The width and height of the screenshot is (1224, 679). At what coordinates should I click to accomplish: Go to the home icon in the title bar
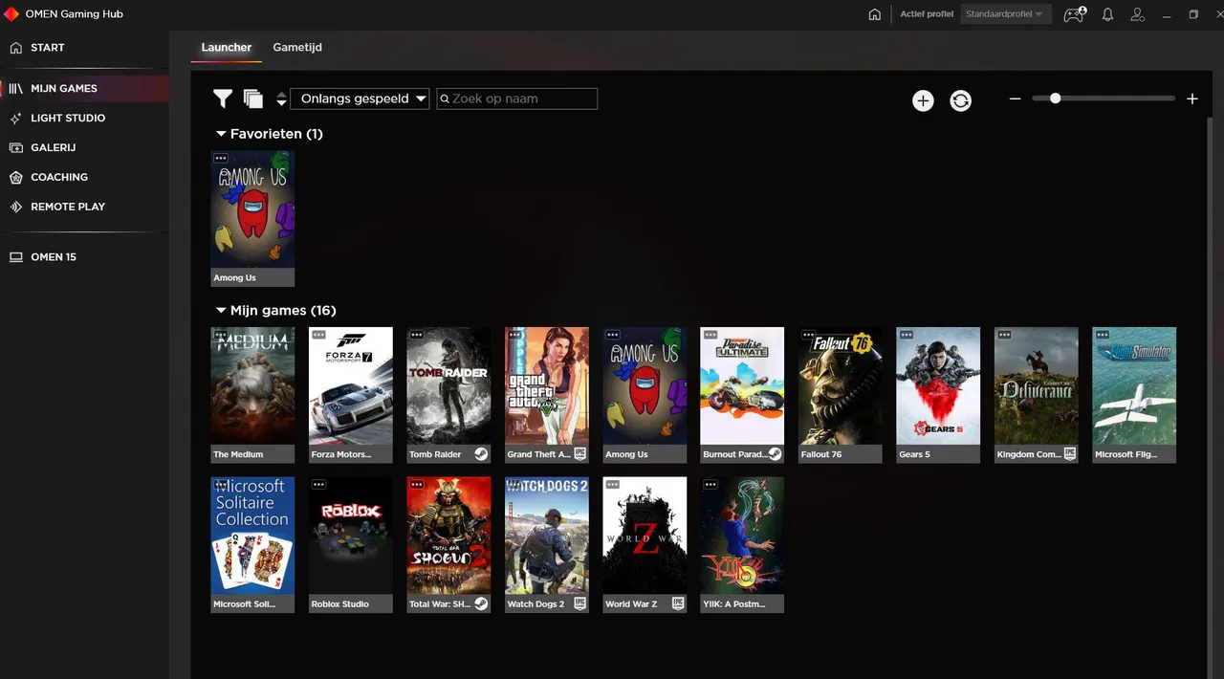874,14
